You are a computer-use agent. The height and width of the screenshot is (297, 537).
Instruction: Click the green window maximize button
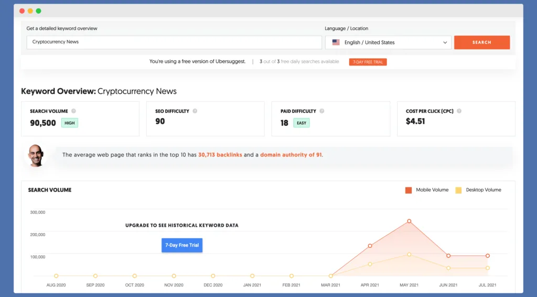point(38,11)
